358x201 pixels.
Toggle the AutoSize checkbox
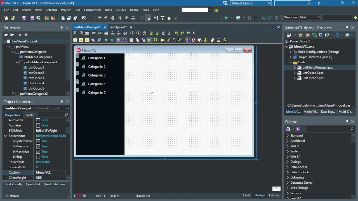[38, 125]
